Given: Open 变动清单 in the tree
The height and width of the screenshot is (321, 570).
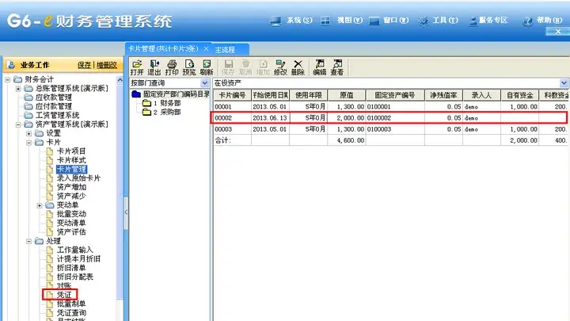Looking at the screenshot, I should click(71, 223).
